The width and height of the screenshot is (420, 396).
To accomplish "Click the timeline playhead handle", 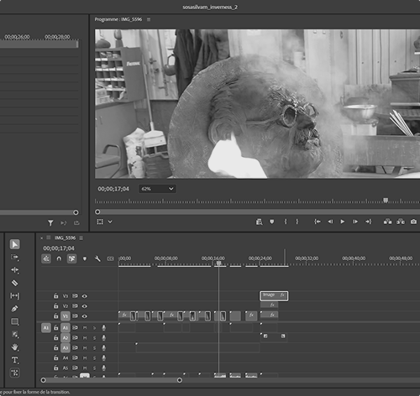I will pos(219,263).
